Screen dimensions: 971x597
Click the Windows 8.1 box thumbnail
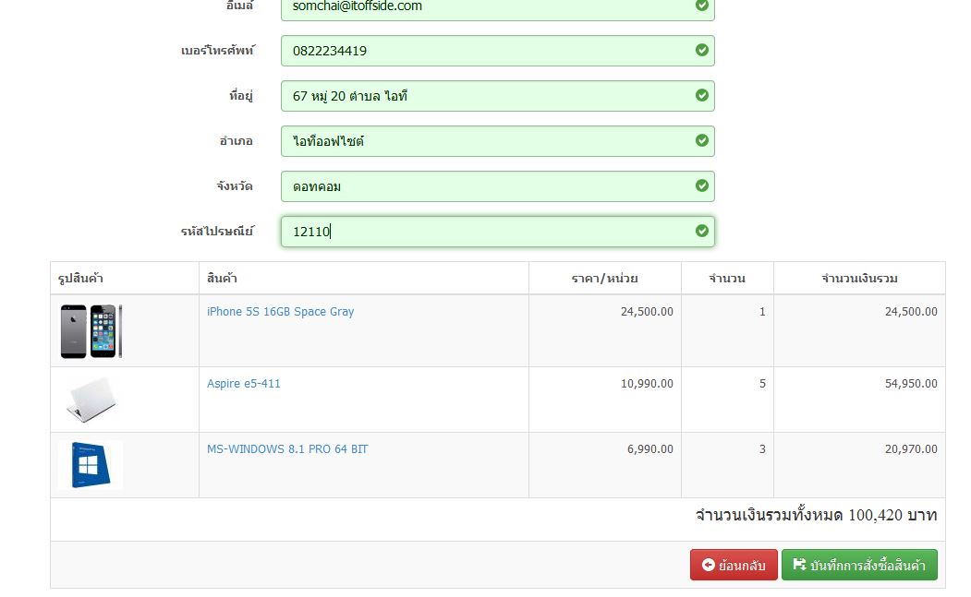(x=91, y=465)
